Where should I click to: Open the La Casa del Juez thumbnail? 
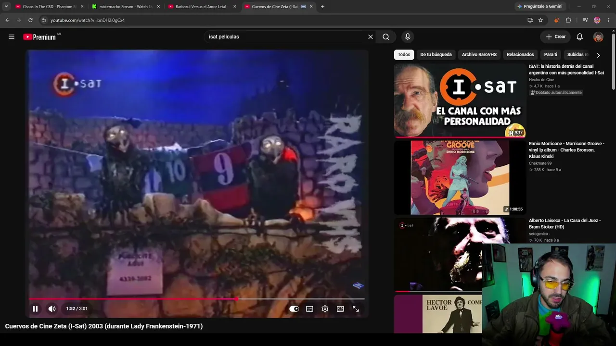[438, 255]
